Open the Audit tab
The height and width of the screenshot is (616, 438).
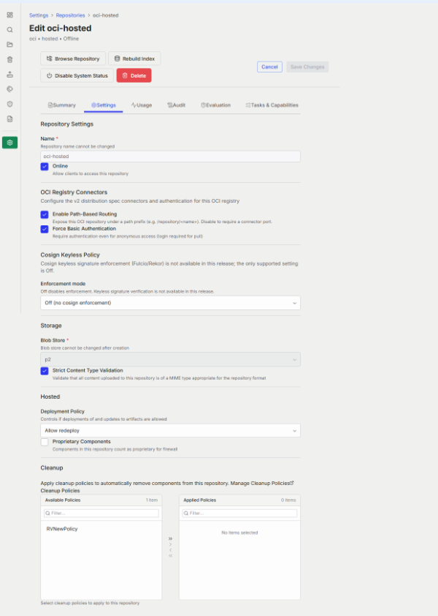[177, 105]
